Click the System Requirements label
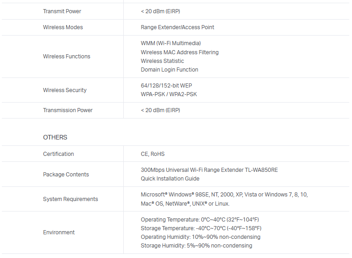 click(70, 199)
